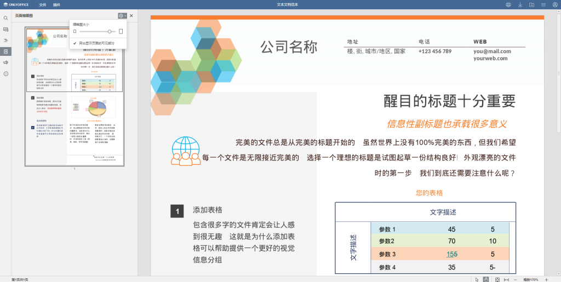This screenshot has height=282, width=561.
Task: Click the phone number +123 456 789
Action: coord(434,51)
